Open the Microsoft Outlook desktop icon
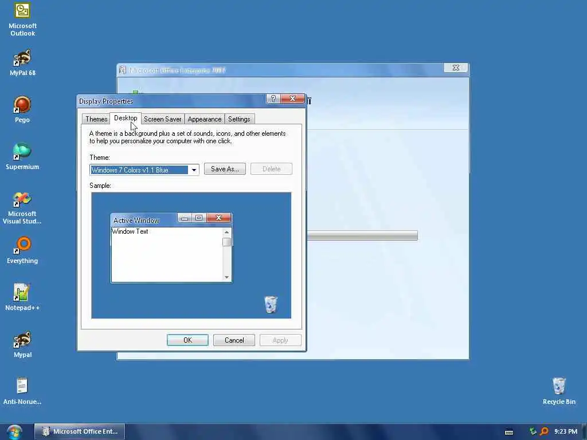 [22, 19]
